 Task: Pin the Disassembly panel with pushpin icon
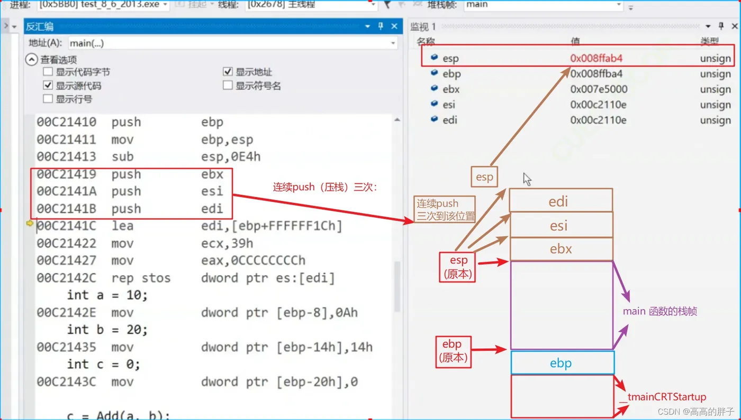(x=381, y=26)
